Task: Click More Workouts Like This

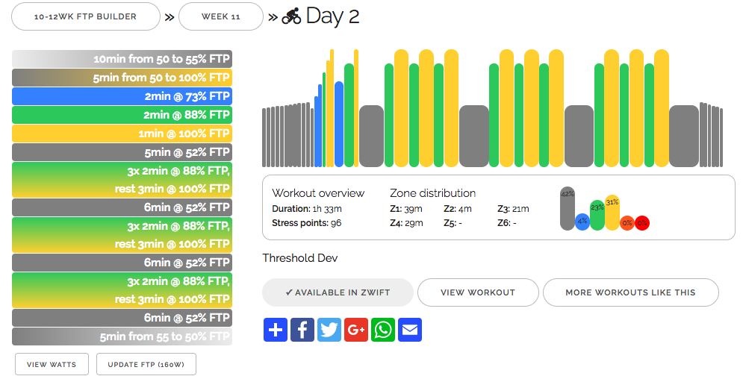Action: point(630,292)
